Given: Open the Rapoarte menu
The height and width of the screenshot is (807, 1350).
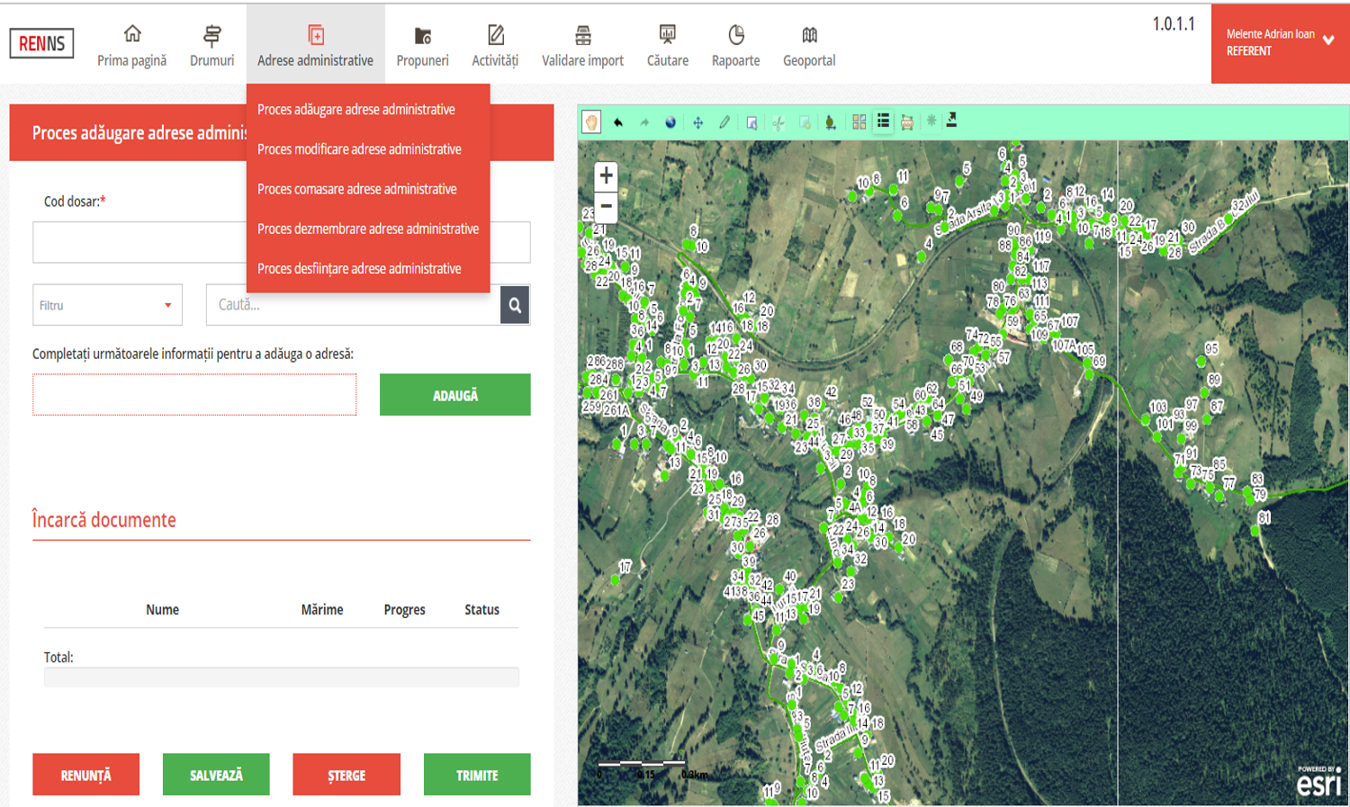Looking at the screenshot, I should click(735, 46).
